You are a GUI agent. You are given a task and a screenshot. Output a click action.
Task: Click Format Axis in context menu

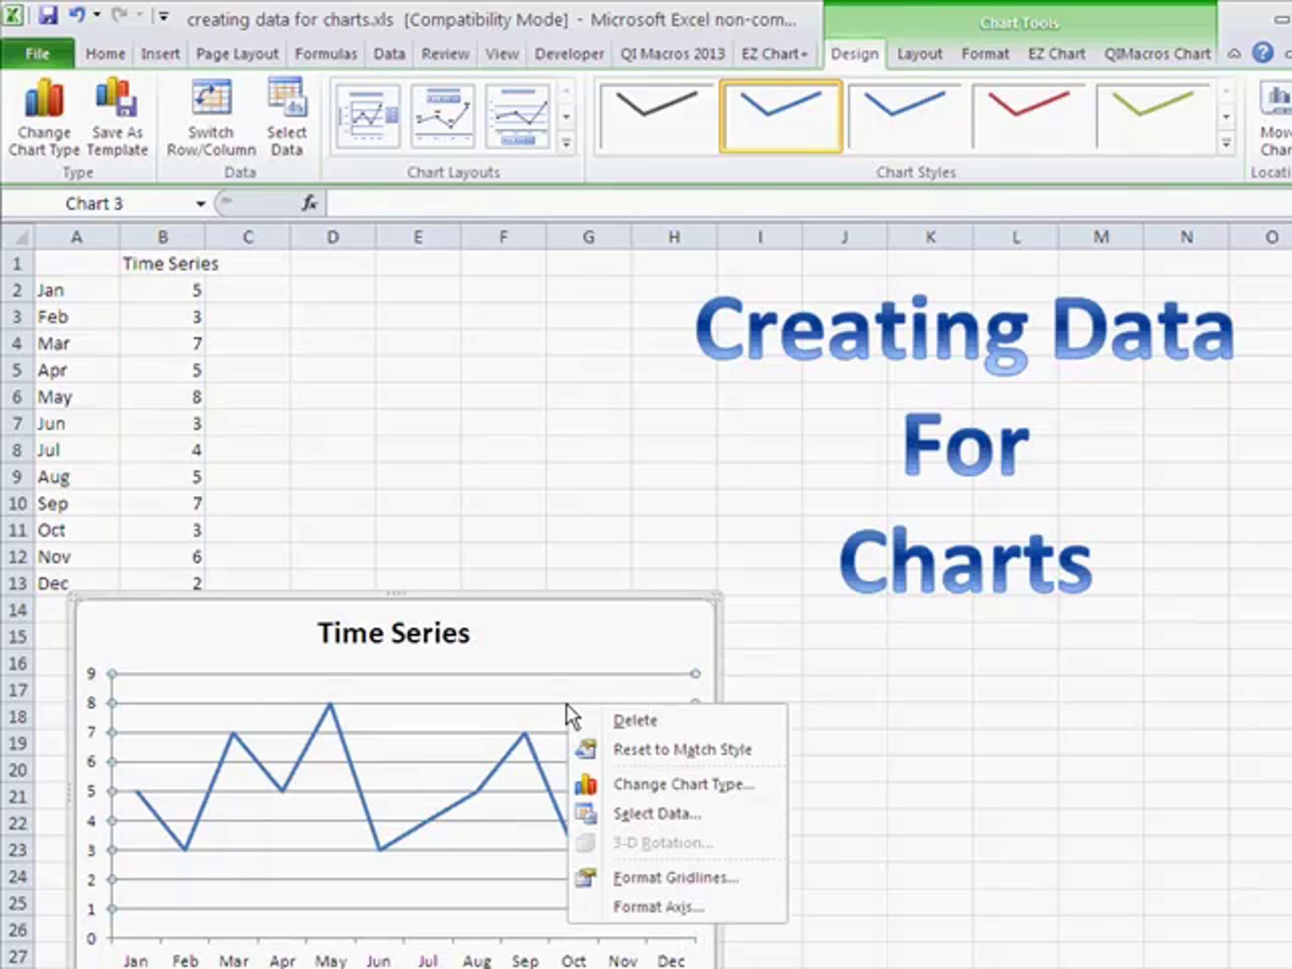click(x=658, y=907)
